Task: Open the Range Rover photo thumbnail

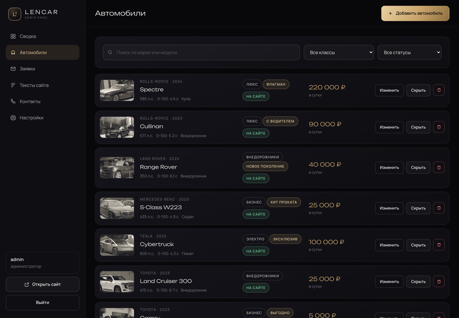Action: click(117, 168)
